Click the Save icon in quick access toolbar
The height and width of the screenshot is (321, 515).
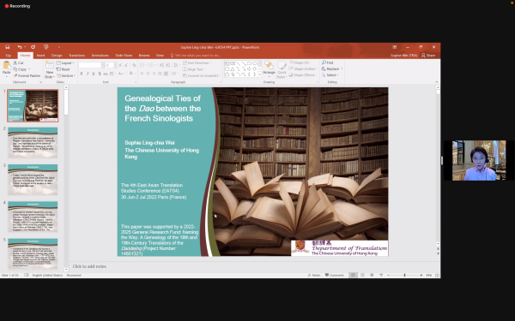point(7,47)
